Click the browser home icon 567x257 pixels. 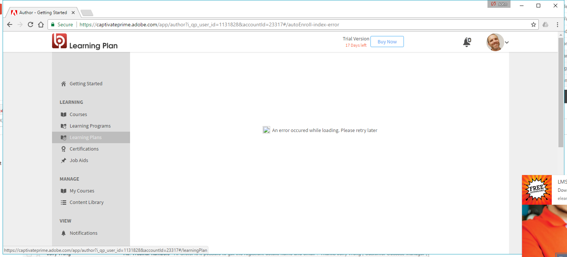41,24
